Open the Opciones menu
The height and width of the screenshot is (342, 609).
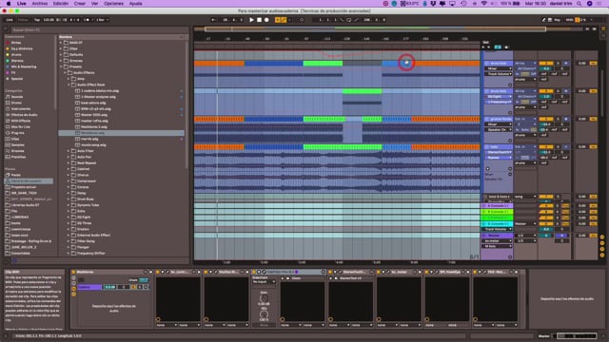(113, 4)
